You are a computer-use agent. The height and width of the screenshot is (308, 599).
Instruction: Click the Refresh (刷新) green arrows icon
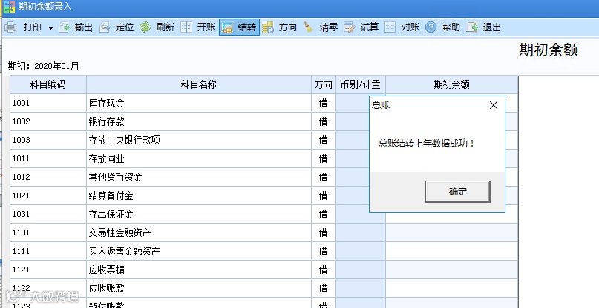click(145, 27)
